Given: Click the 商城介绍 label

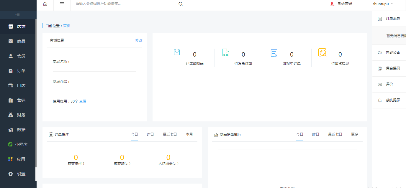Looking at the screenshot, I should [x=61, y=82].
